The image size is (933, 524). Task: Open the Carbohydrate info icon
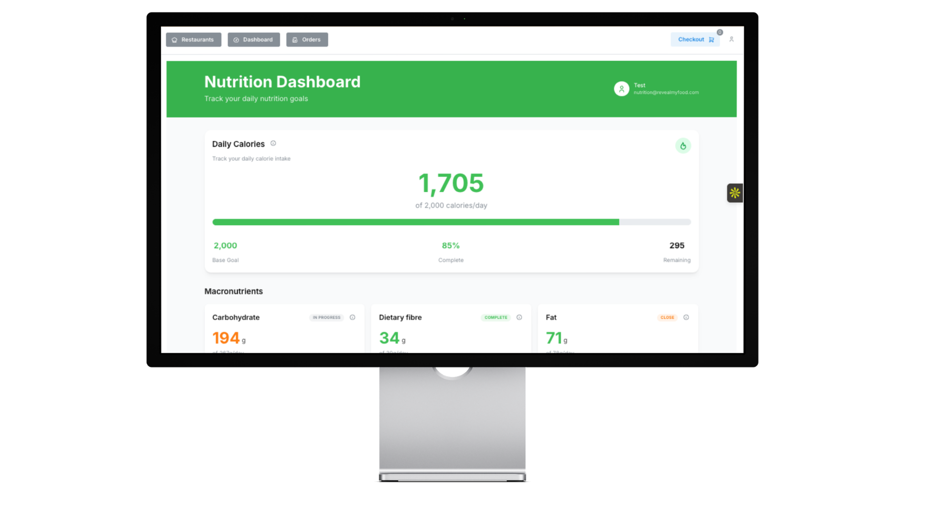click(352, 317)
